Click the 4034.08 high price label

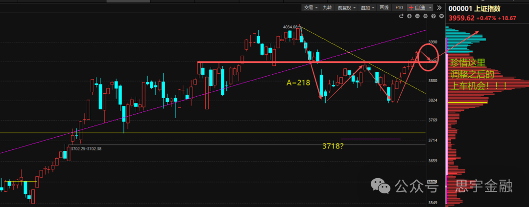click(x=290, y=27)
